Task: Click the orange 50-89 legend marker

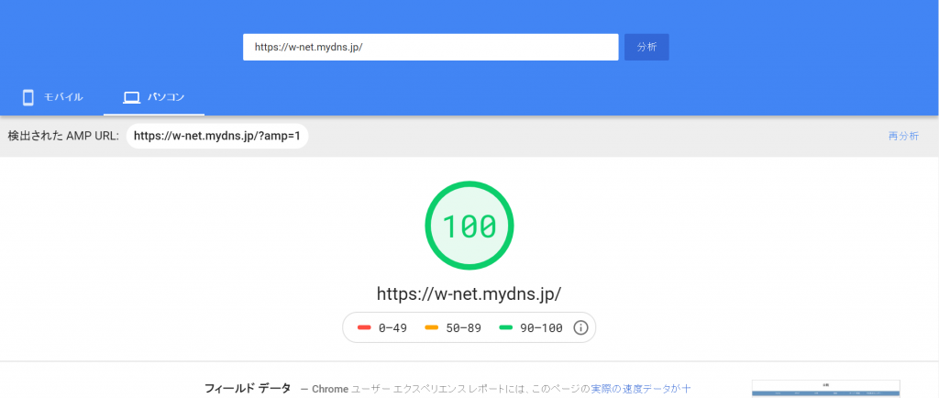Action: [431, 328]
